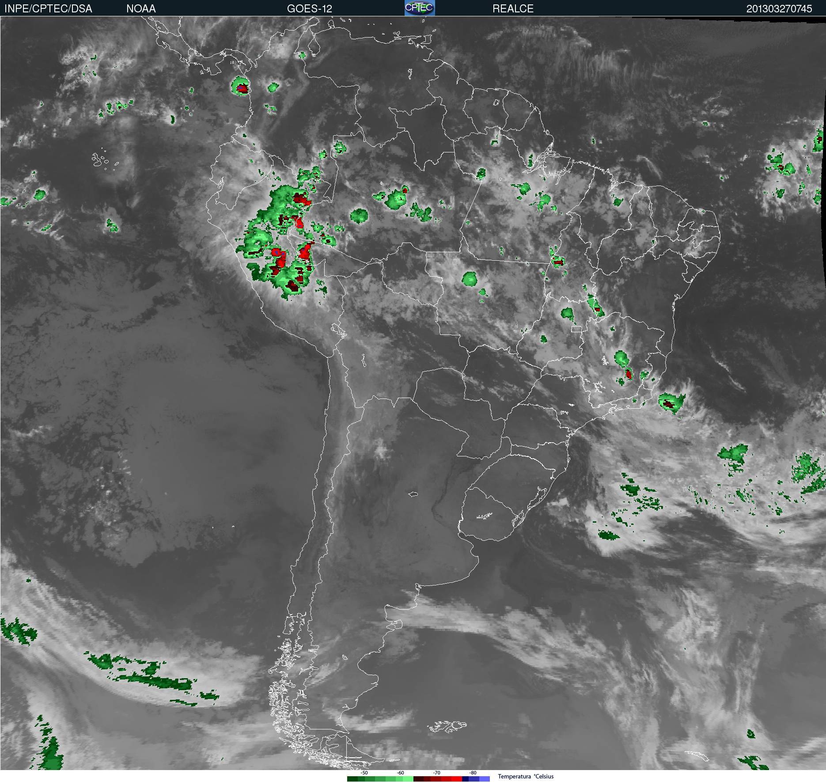Click the CPTEC logo in the header
Screen dimensions: 826x782
420,8
